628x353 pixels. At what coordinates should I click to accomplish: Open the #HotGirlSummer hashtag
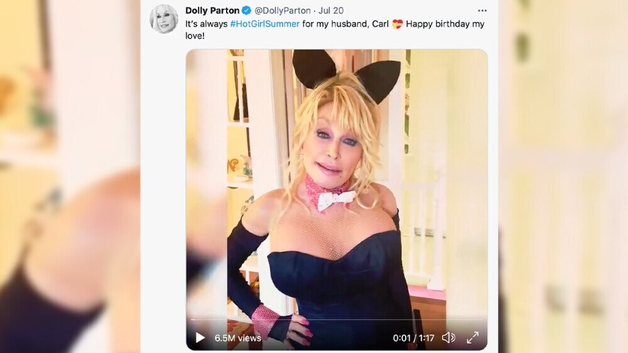[x=264, y=24]
